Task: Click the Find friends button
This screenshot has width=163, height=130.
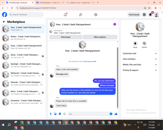Action: pyautogui.click(x=134, y=15)
